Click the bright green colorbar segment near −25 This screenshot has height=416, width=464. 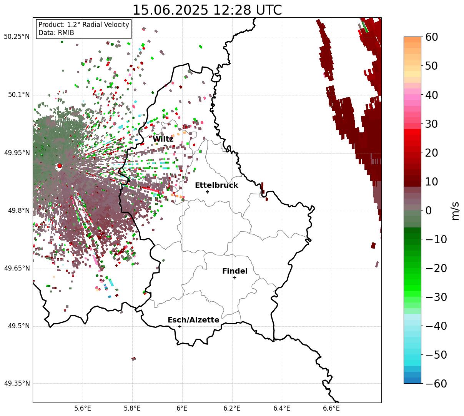[x=412, y=283]
